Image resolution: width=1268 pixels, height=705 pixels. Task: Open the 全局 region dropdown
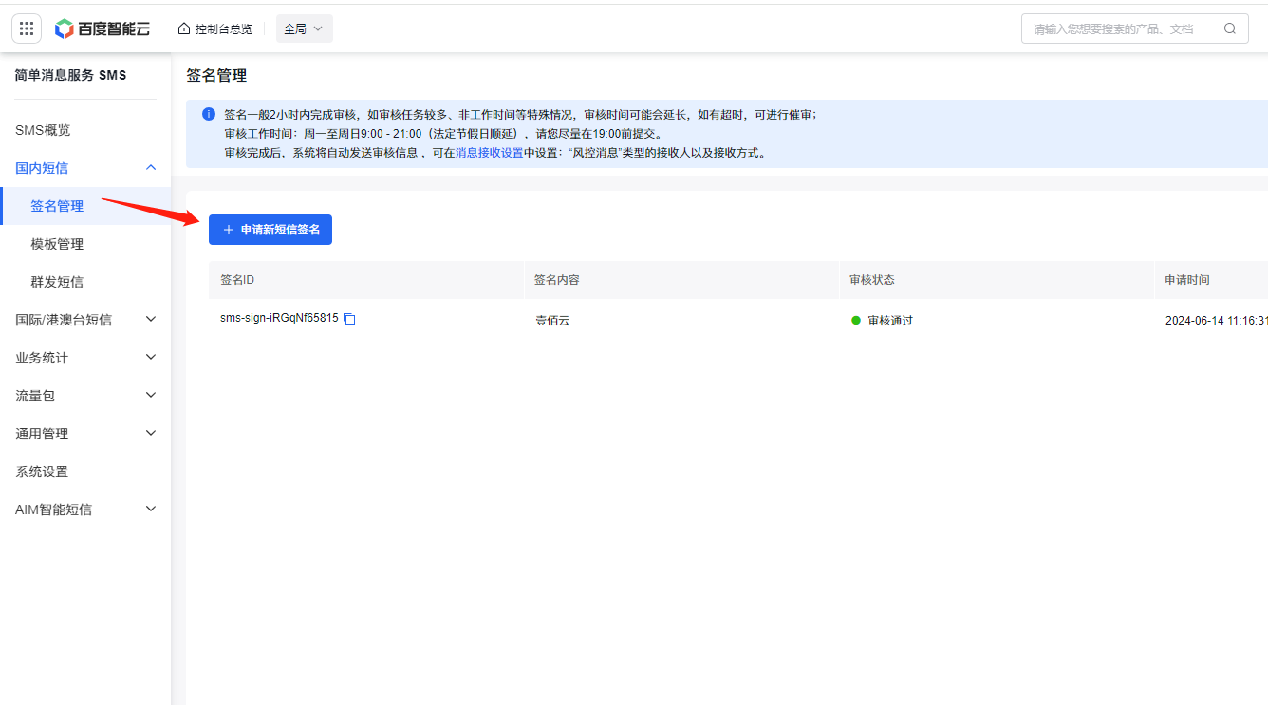pyautogui.click(x=304, y=28)
